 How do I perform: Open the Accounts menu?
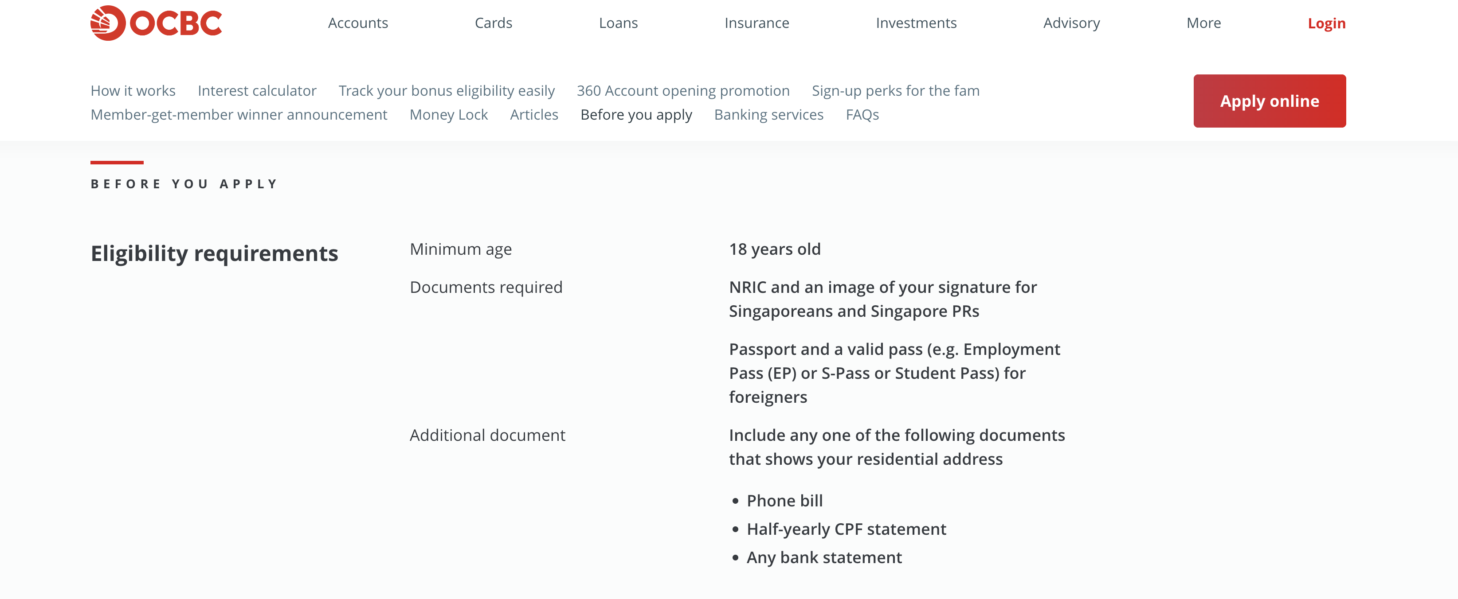(x=358, y=23)
